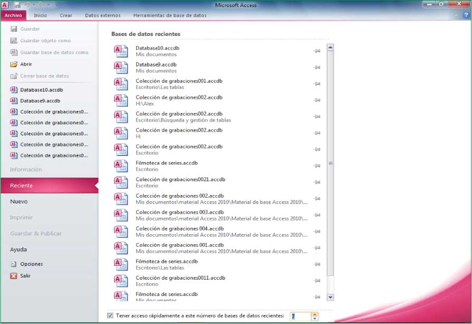Pin Colección de grabaciones 003.accdb entry
The image size is (472, 324).
point(317,215)
